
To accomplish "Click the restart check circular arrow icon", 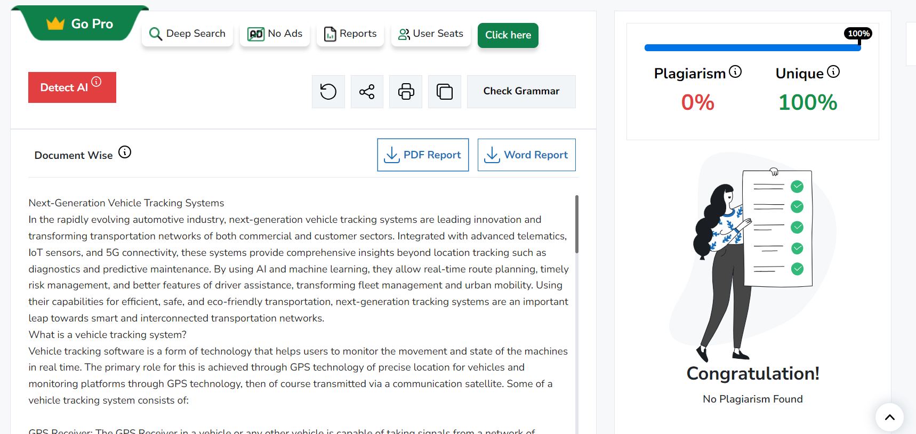I will point(328,92).
